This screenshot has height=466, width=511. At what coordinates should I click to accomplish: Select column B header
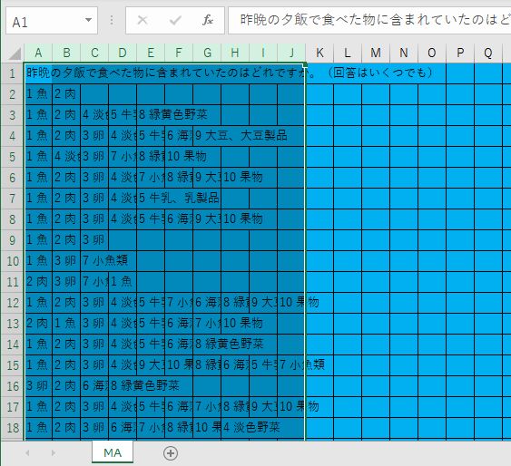point(66,53)
